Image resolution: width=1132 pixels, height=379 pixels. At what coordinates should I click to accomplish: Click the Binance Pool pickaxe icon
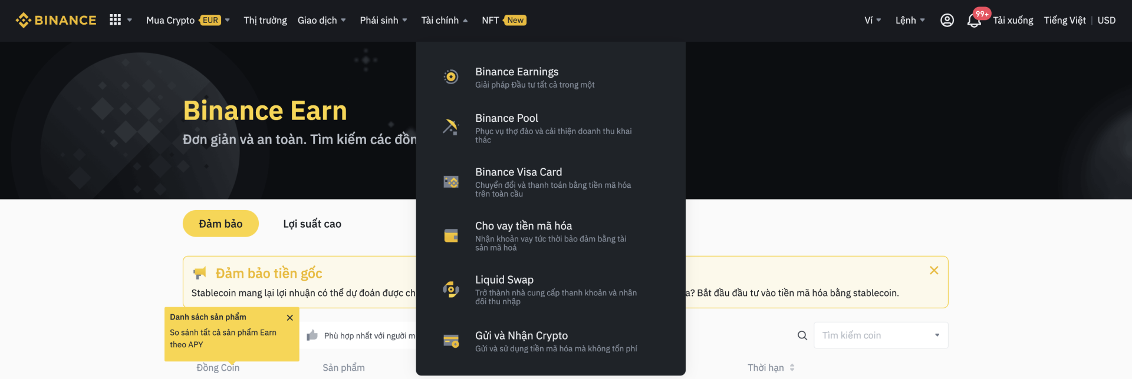(x=451, y=127)
